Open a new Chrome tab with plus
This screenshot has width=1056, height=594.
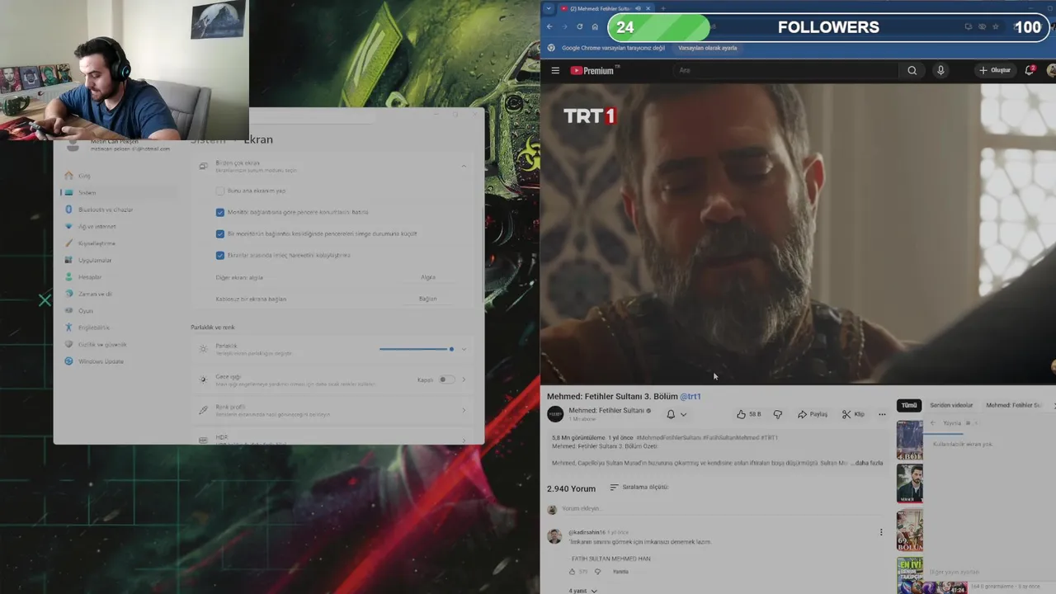tap(662, 8)
